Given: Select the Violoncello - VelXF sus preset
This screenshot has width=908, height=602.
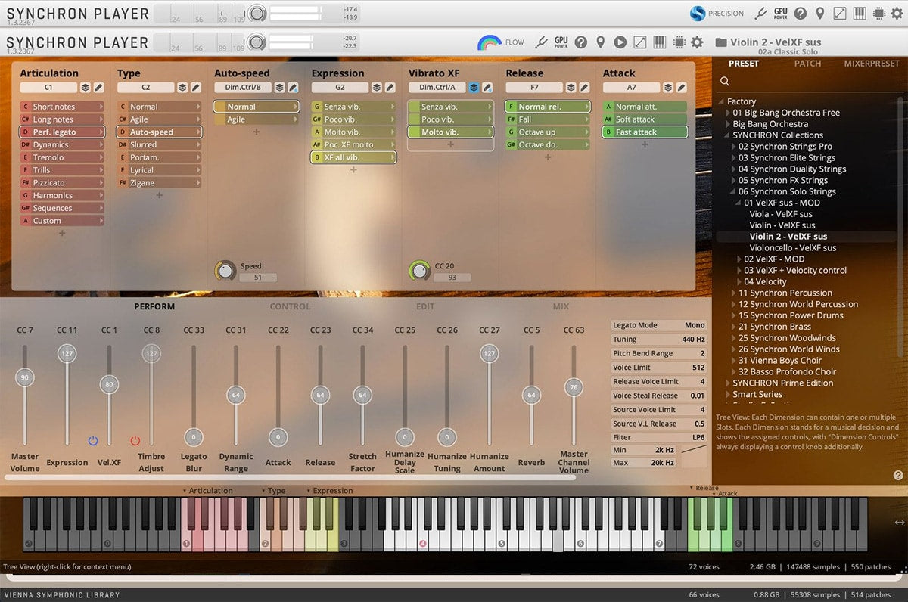Looking at the screenshot, I should [793, 248].
